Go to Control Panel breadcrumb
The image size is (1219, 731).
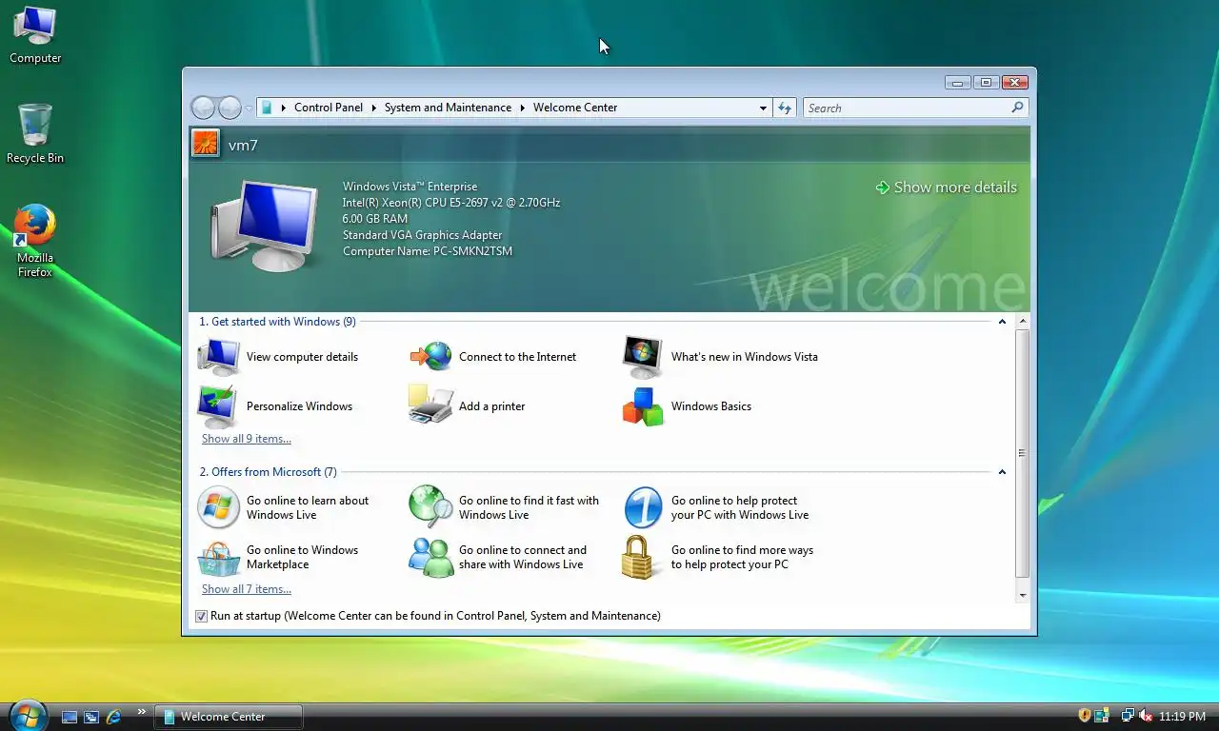329,108
